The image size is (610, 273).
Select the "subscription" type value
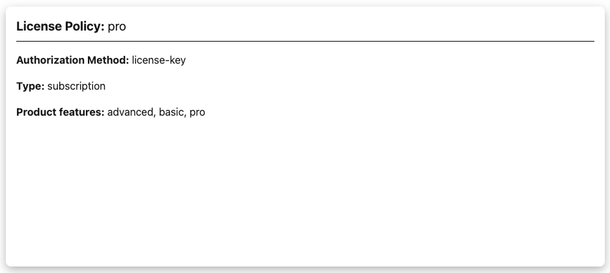pyautogui.click(x=76, y=86)
